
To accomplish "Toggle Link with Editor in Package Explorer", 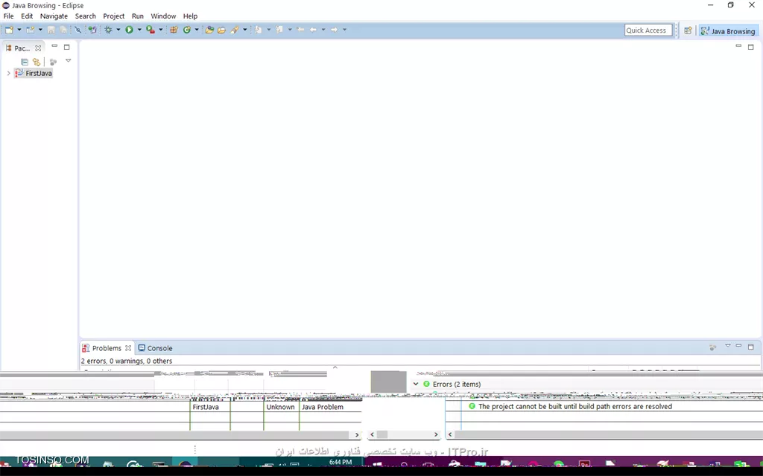I will coord(37,62).
